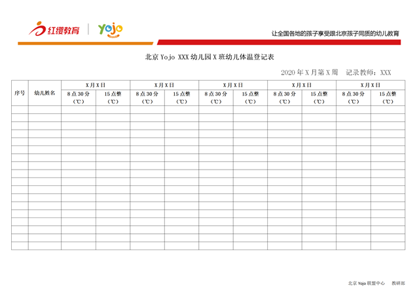419x296 pixels.
Task: Click the rightmost X月X日 date header
Action: [371, 85]
